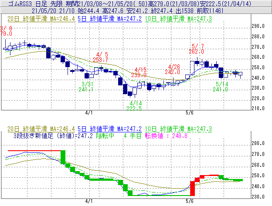This screenshot has height=206, width=272.
Task: Click the close price 終247.4
Action: [162, 11]
